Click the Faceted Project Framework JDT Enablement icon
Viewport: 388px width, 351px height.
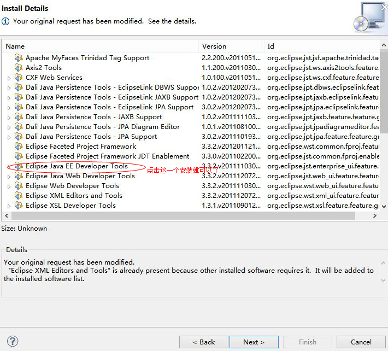19,156
